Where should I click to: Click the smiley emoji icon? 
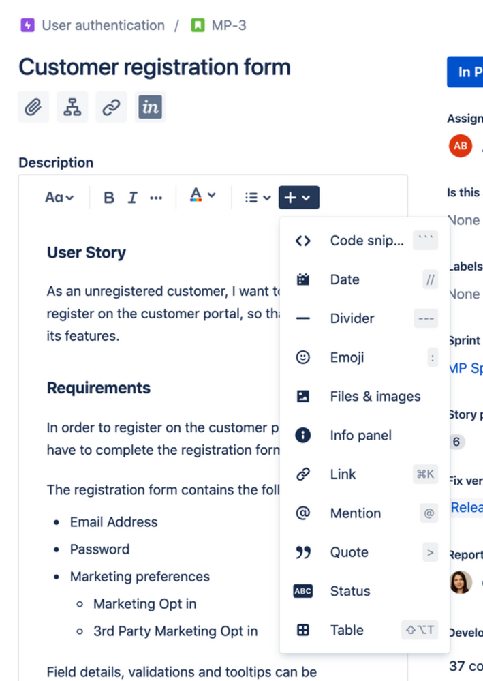(x=303, y=357)
